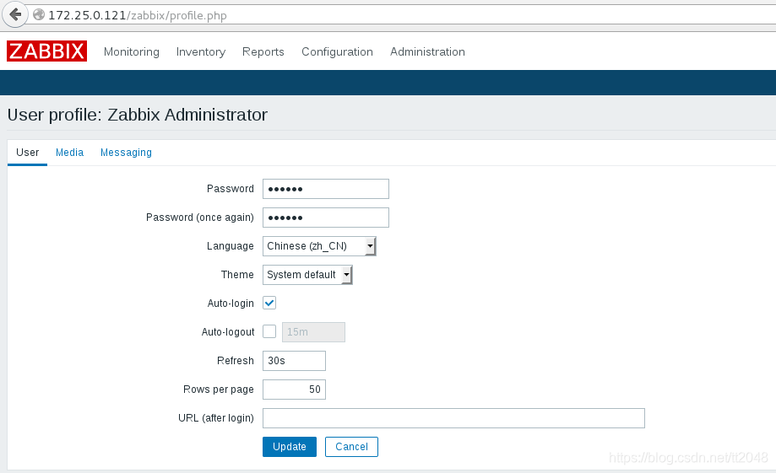Click the Update button

click(290, 447)
